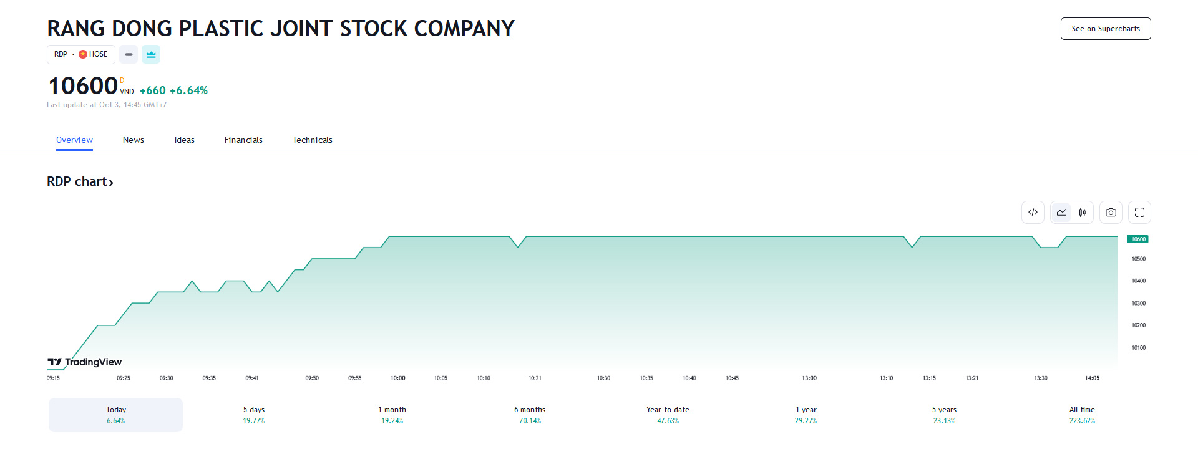
Task: Select the grey status badge next to RDP ticker
Action: [128, 54]
